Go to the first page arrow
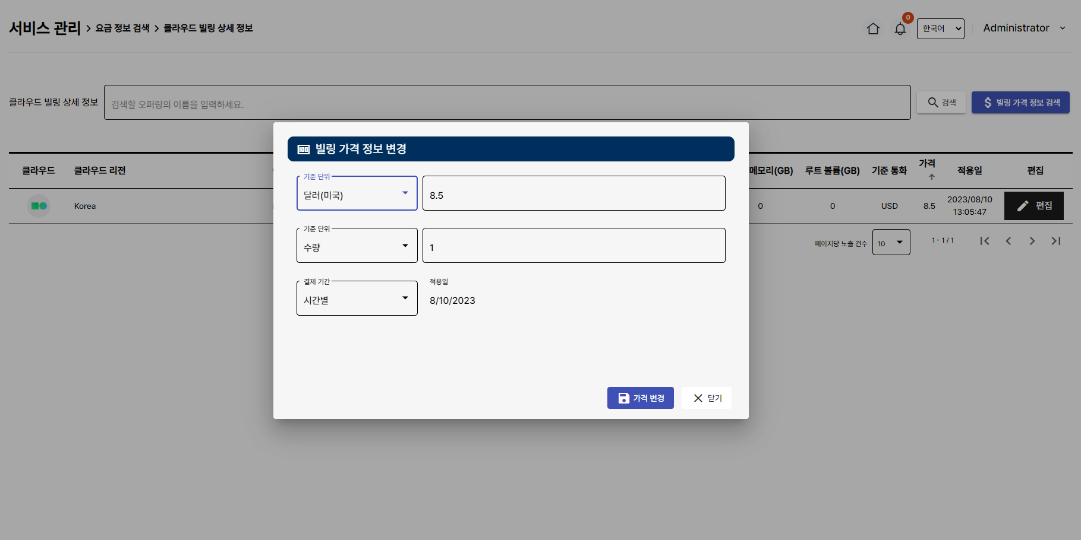Image resolution: width=1081 pixels, height=540 pixels. pos(985,241)
